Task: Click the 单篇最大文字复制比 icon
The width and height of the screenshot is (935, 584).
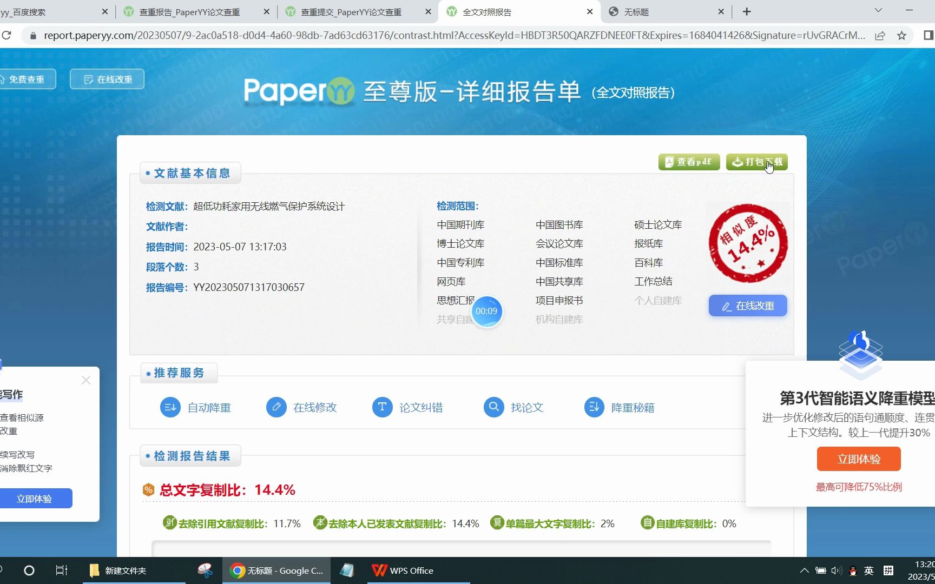Action: (497, 522)
